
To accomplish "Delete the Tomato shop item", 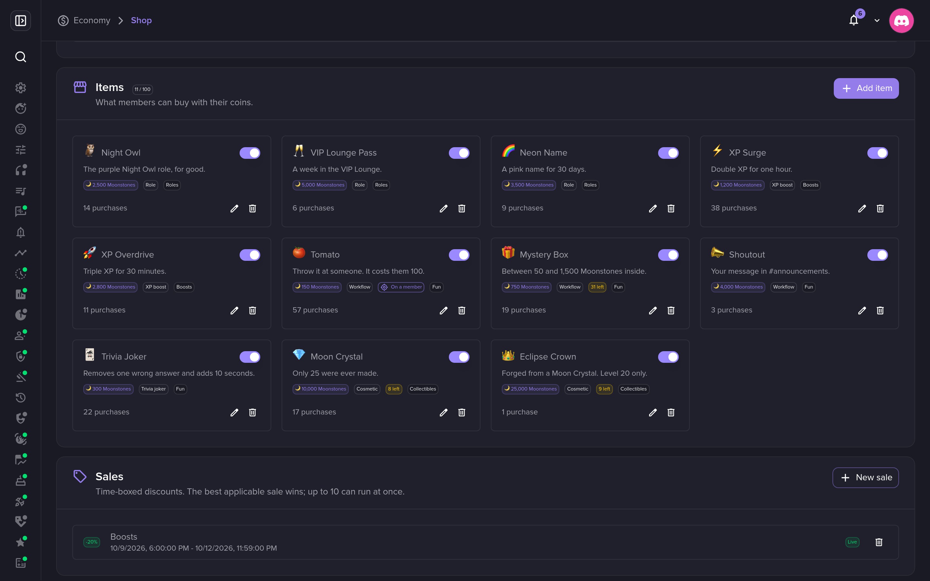I will 461,311.
